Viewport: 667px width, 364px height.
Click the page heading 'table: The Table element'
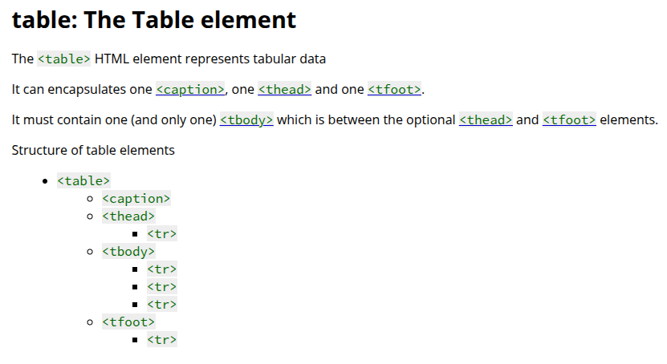coord(154,20)
